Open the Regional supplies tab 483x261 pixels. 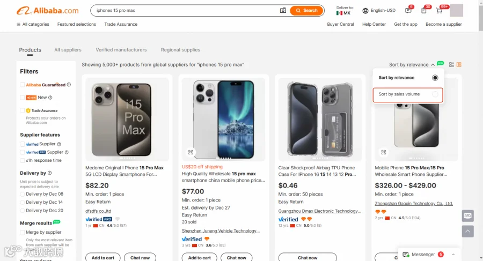tap(180, 50)
